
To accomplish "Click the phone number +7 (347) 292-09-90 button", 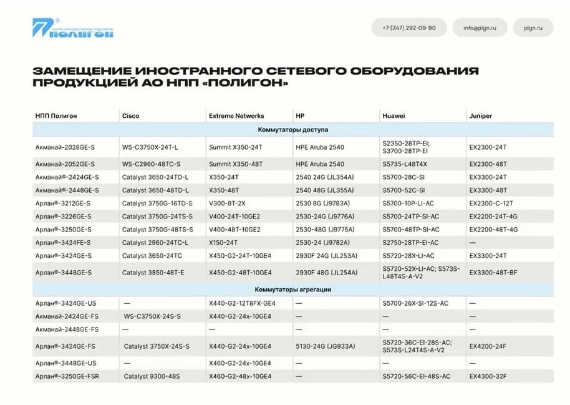I will coord(409,27).
